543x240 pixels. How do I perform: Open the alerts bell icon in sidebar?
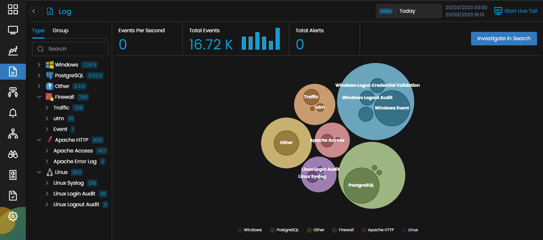click(13, 113)
